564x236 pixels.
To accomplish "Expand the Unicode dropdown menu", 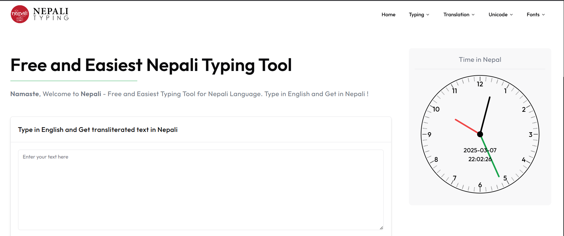I will (500, 14).
